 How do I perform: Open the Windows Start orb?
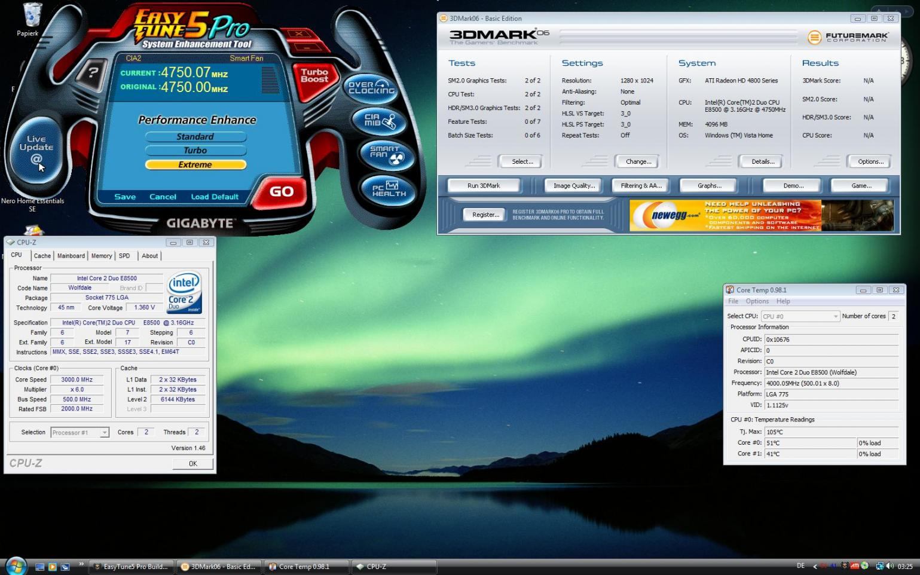pos(16,566)
